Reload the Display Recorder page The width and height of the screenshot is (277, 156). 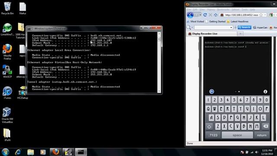point(205,15)
